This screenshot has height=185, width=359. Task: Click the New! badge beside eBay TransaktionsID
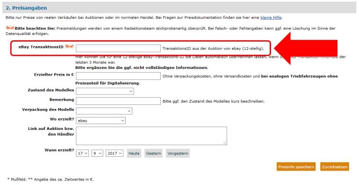69,46
